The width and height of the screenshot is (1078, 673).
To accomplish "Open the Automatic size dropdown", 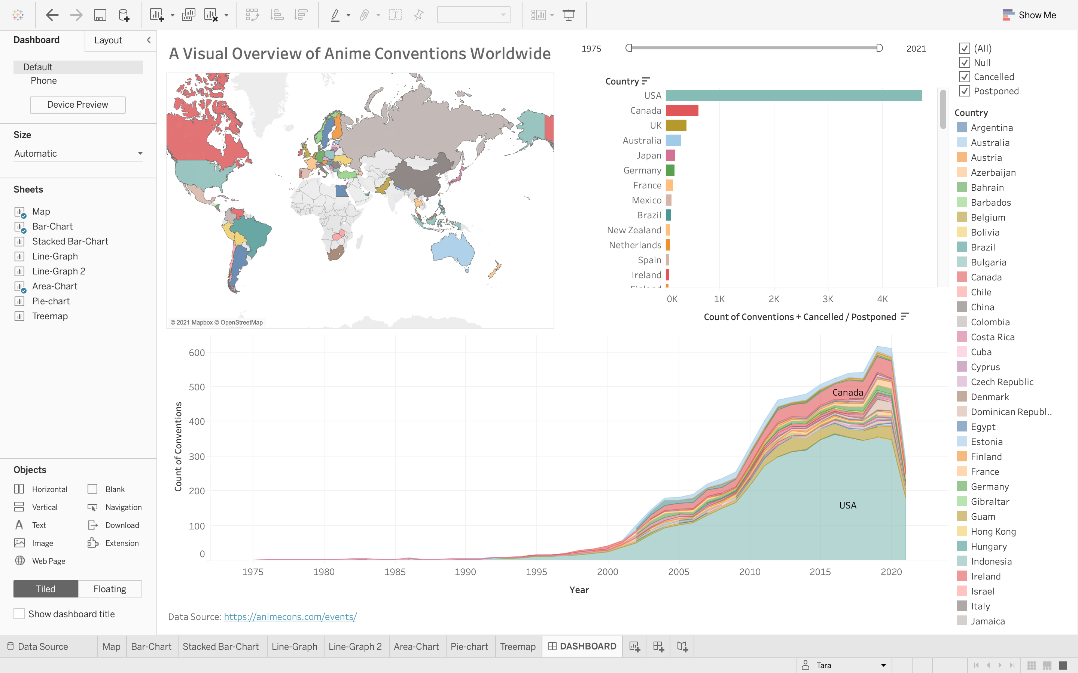I will coord(78,154).
